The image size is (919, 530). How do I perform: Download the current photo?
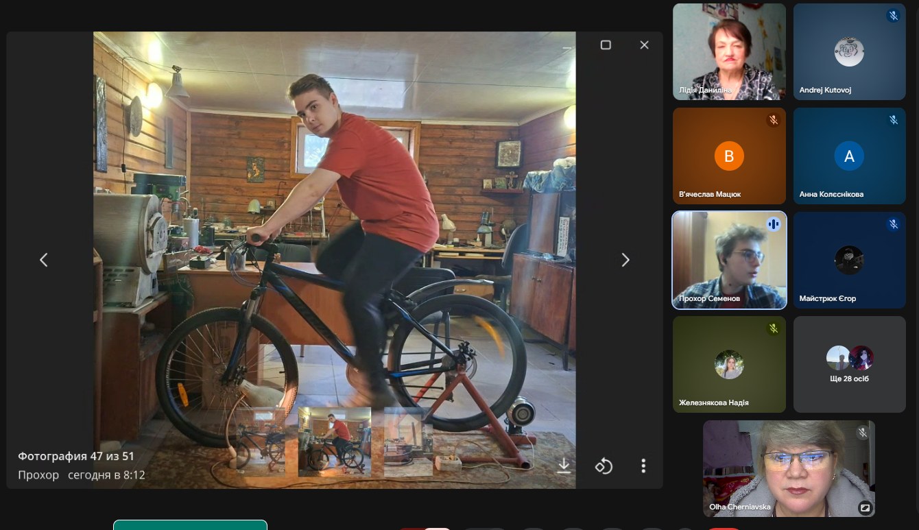(x=564, y=466)
